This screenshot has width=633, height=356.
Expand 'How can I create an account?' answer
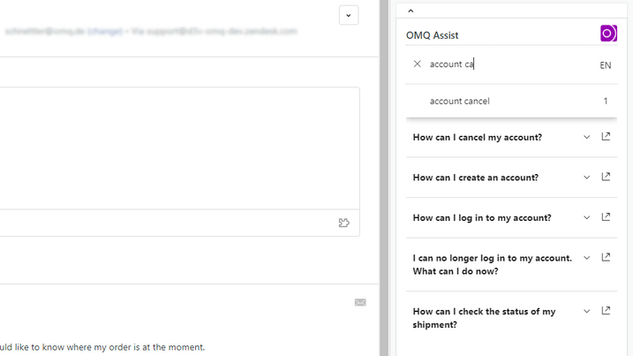[586, 178]
